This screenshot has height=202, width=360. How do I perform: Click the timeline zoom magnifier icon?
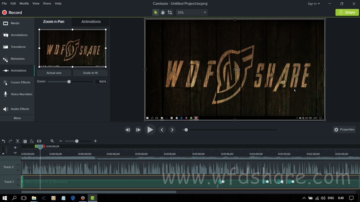click(x=52, y=141)
